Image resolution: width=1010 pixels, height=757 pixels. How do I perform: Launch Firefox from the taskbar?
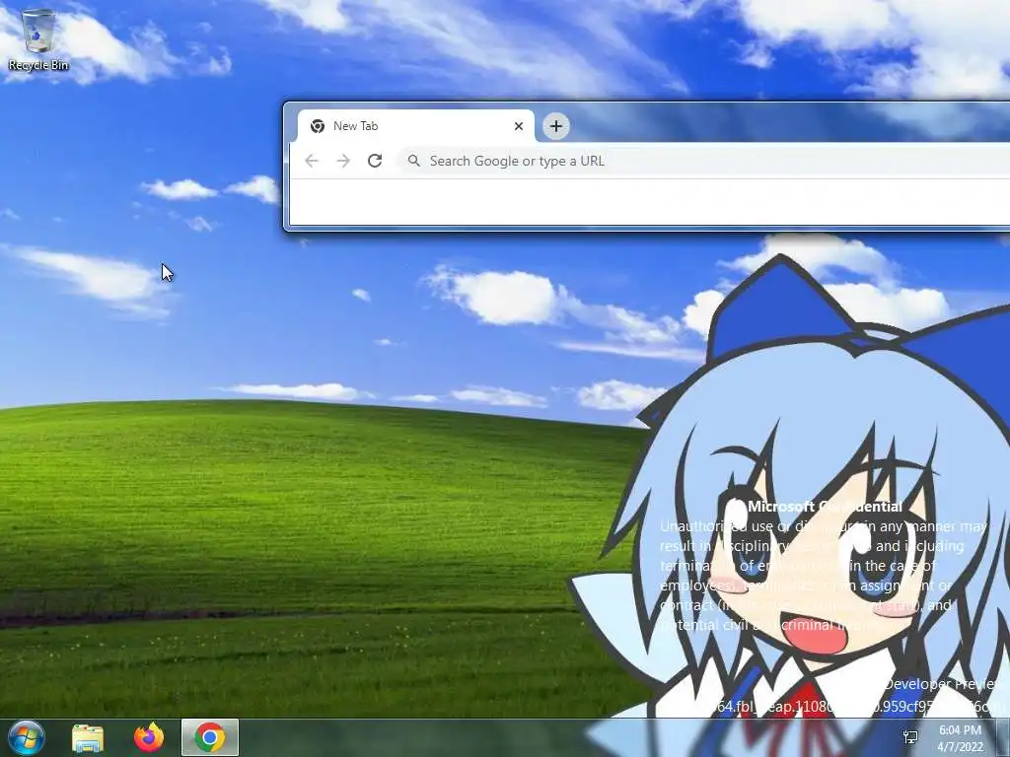(149, 737)
